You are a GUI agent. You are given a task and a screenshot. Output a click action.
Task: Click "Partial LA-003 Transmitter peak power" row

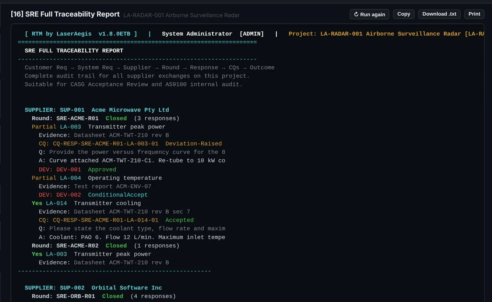tap(98, 127)
